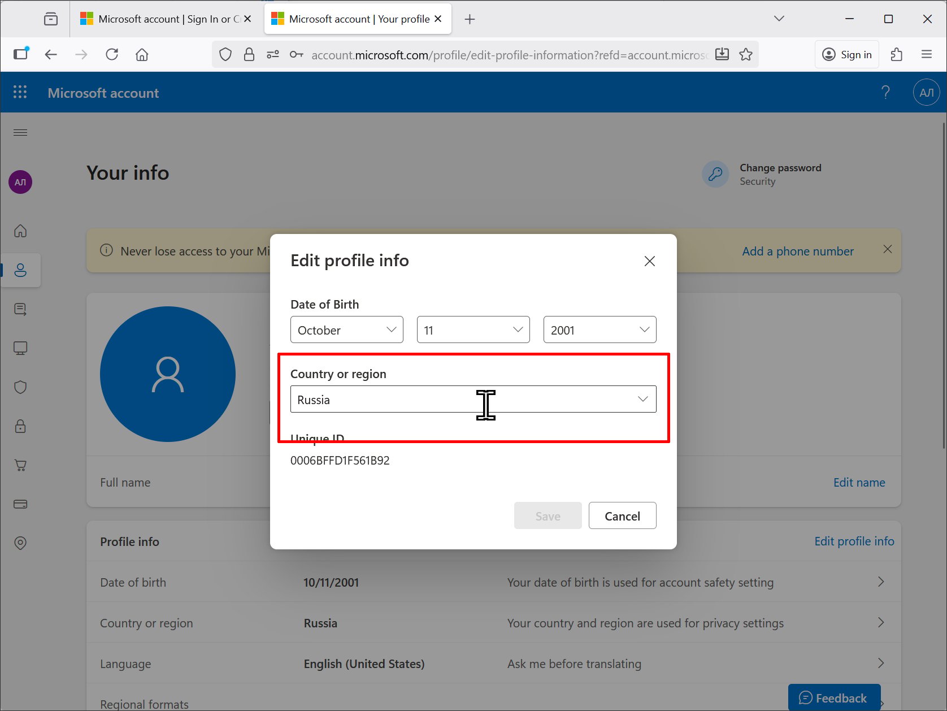
Task: Open the help question mark icon
Action: (885, 92)
